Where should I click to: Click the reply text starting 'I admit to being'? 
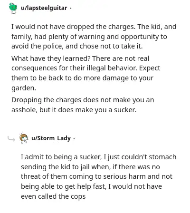(x=99, y=176)
